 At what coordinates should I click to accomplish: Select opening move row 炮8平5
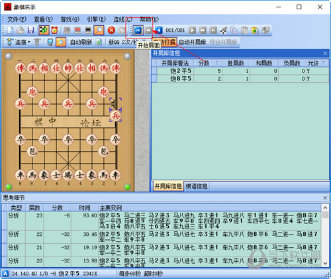tap(240, 79)
